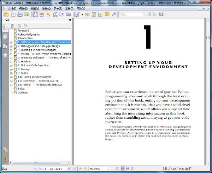Expand chapter 2 Debuggers and Debugger Design
The image size is (212, 173).
(11, 46)
